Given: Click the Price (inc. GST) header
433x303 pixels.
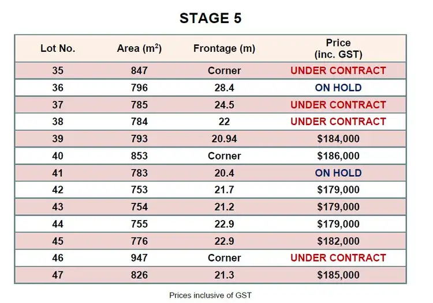Looking at the screenshot, I should [338, 48].
